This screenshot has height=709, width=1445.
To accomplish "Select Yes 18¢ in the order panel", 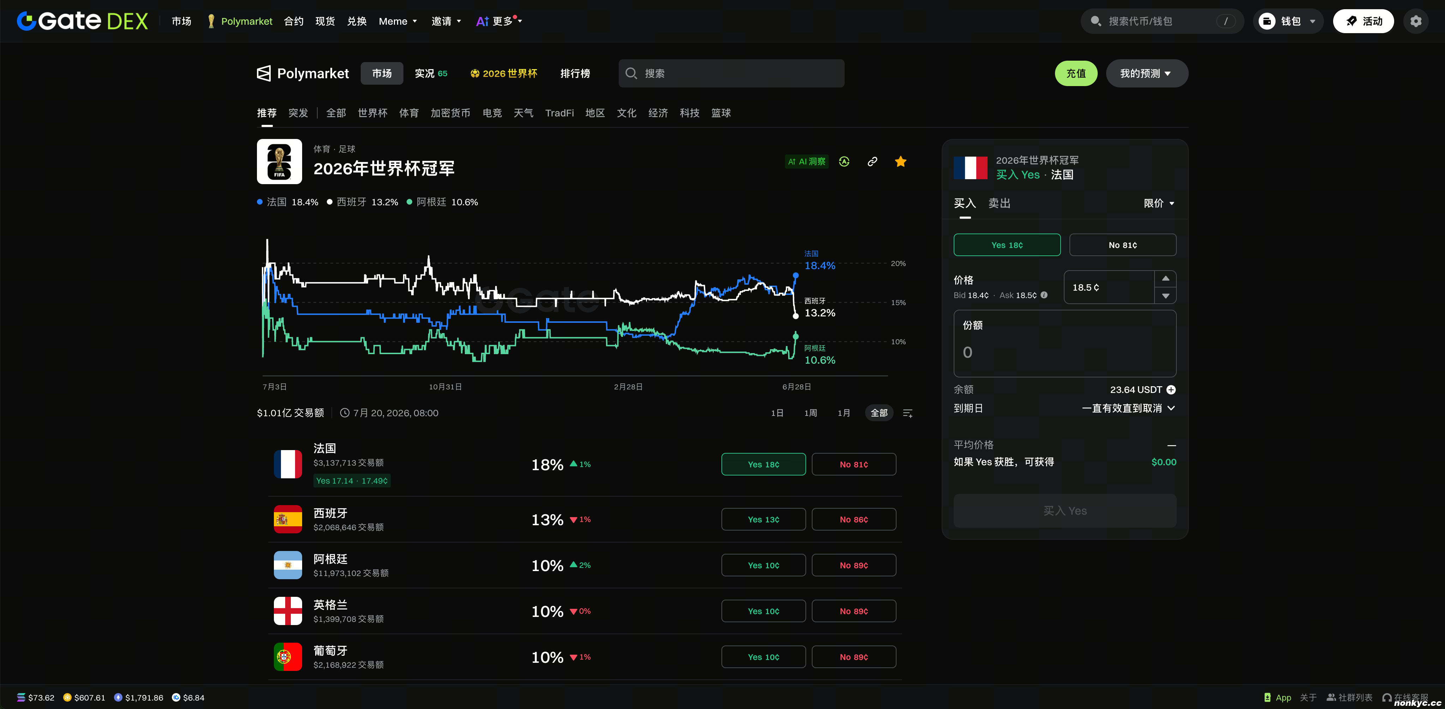I will click(x=1007, y=245).
